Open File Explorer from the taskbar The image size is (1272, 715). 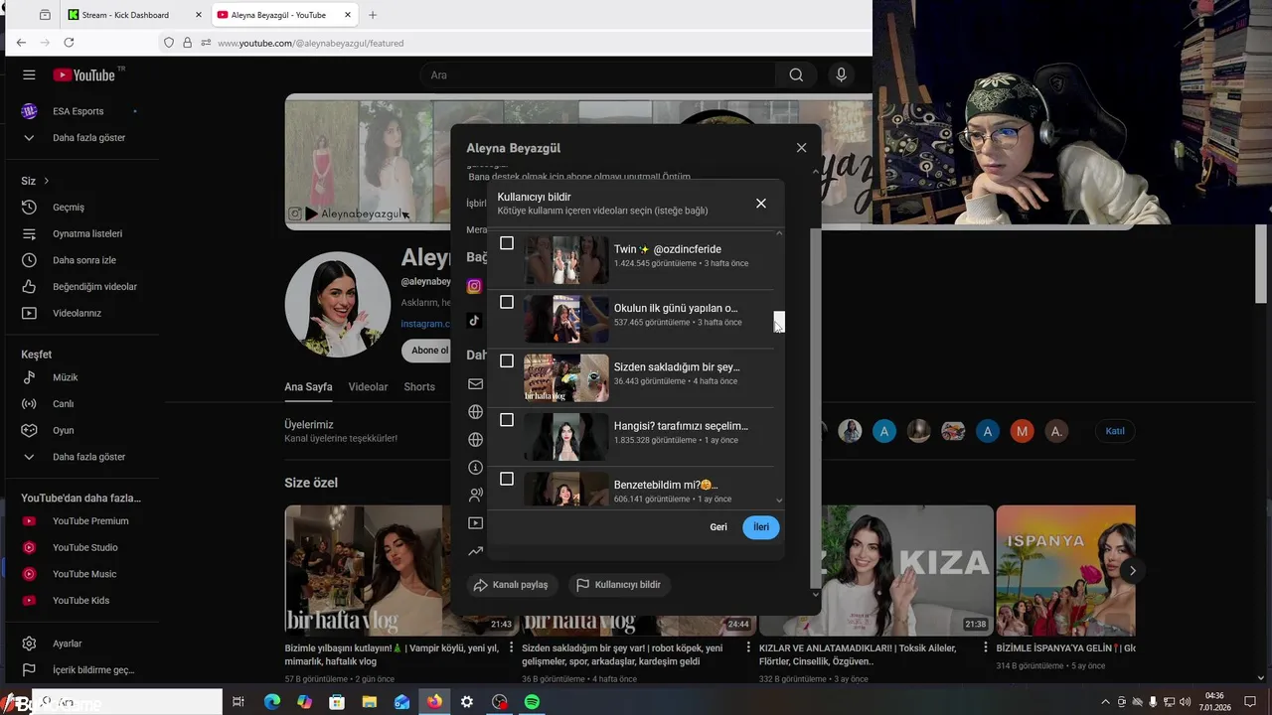[x=369, y=702]
